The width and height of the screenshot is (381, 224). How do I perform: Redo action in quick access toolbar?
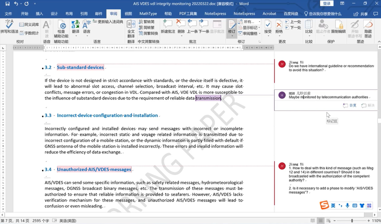(26, 4)
